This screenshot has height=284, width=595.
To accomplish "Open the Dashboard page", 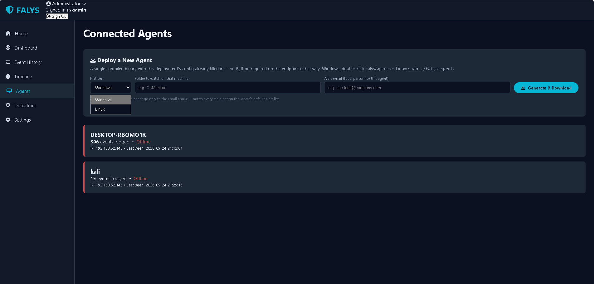I will (37, 48).
